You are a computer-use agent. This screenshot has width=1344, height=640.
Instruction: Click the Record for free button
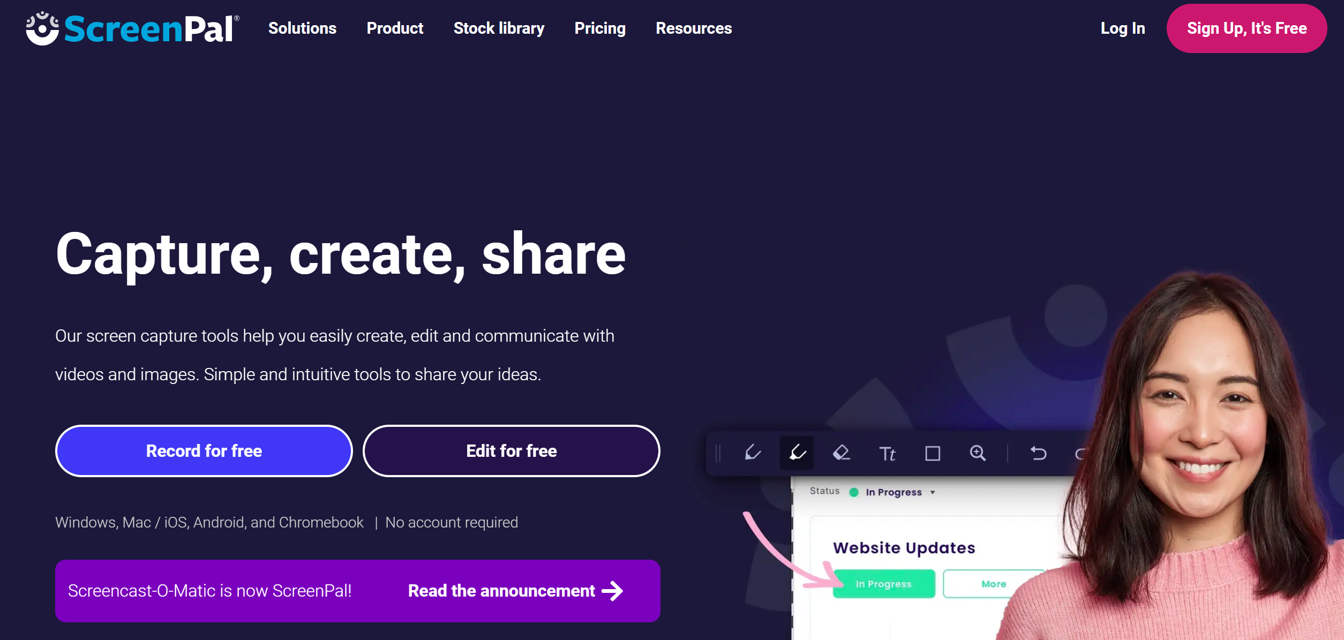tap(204, 450)
